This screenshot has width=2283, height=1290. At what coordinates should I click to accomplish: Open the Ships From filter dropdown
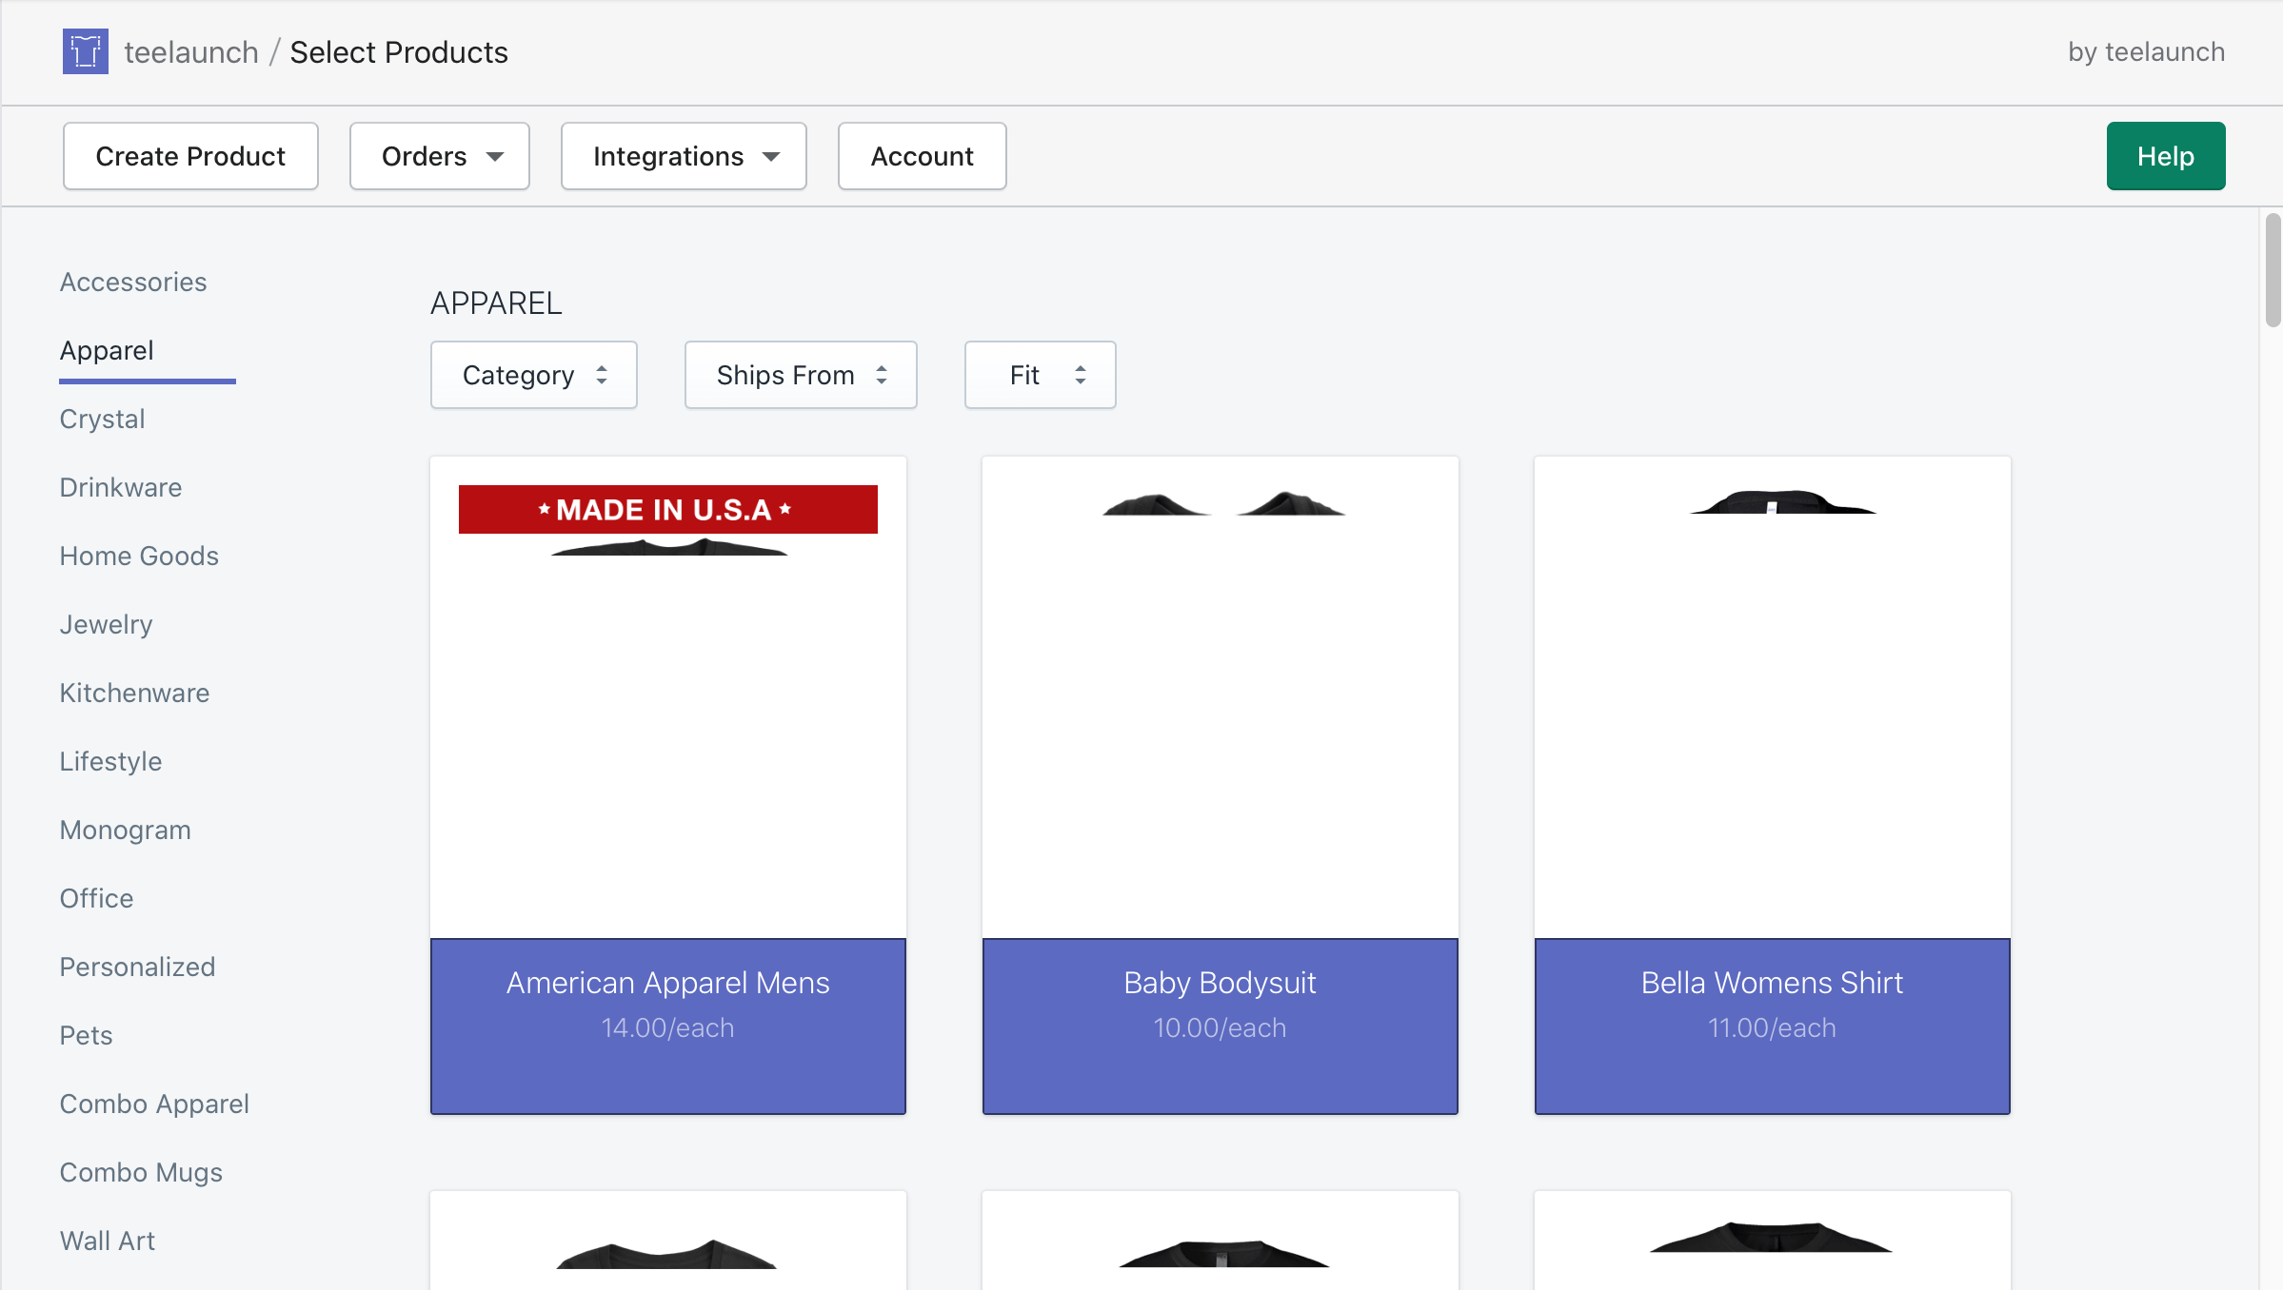[800, 375]
